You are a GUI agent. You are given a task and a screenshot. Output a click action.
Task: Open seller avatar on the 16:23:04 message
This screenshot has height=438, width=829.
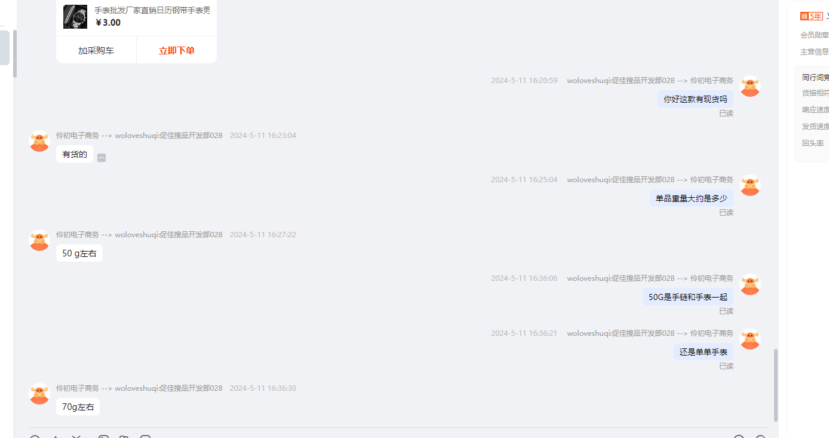[x=39, y=141]
